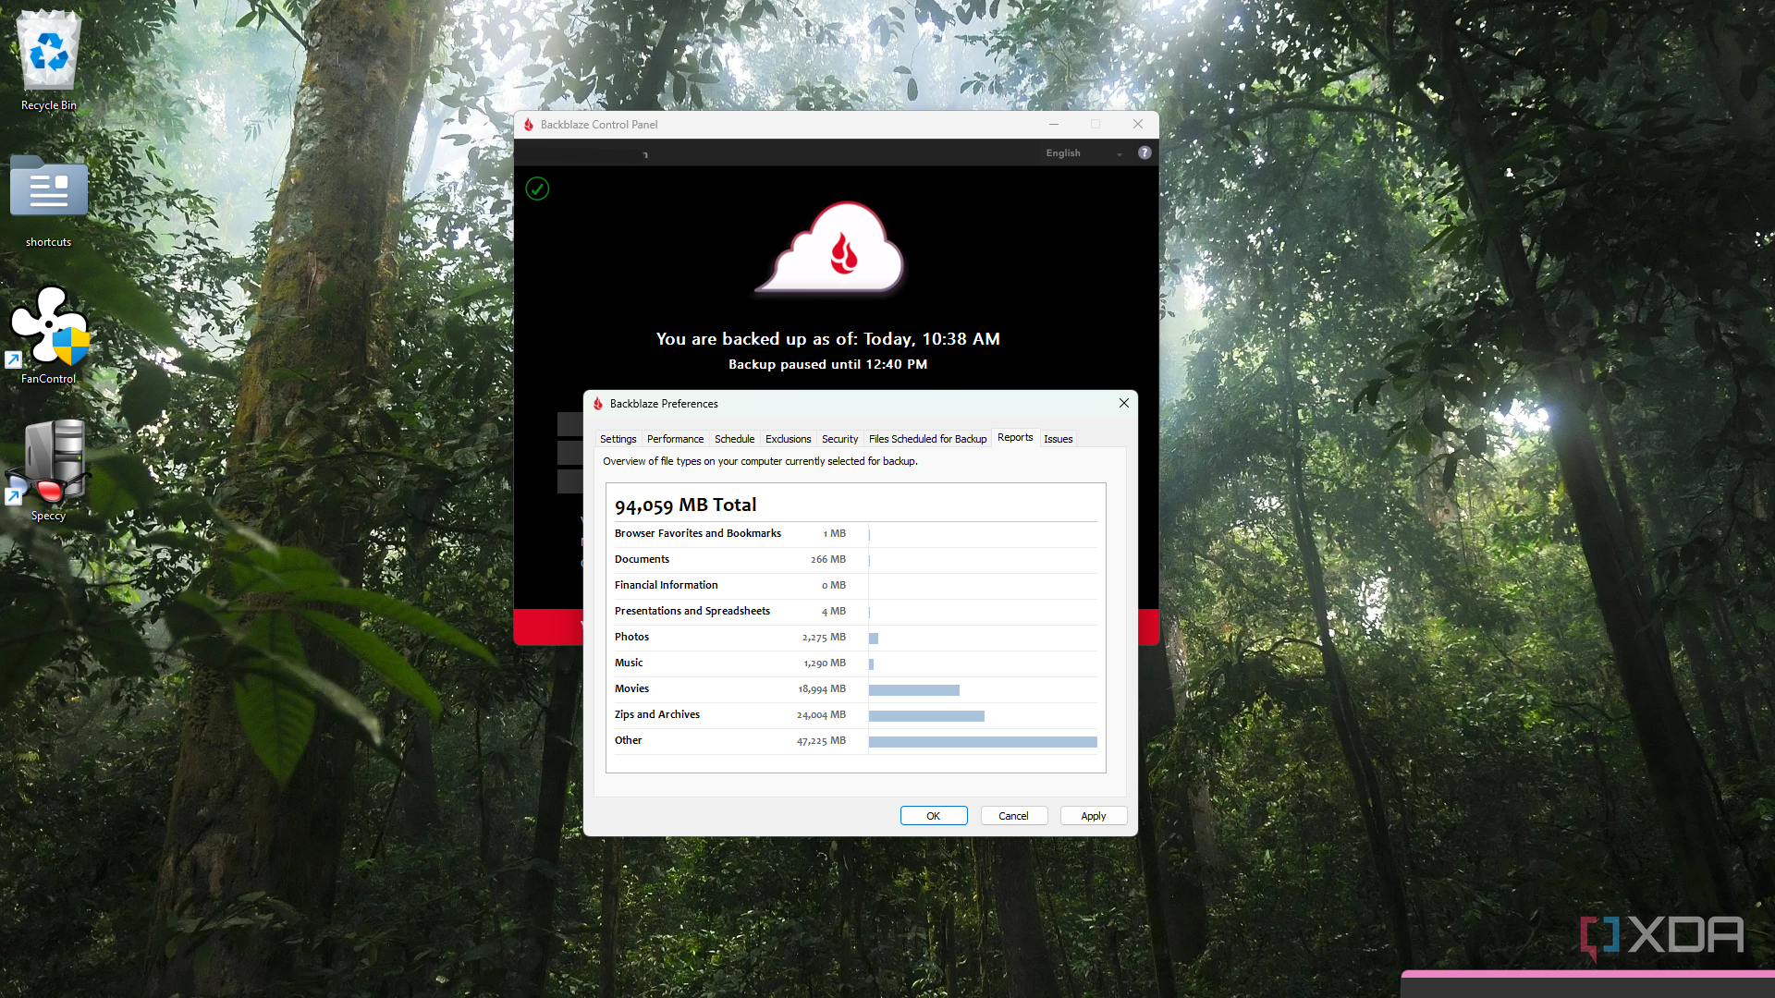Screen dimensions: 1775x998
Task: Click the 47,225 MB value
Action: click(821, 741)
